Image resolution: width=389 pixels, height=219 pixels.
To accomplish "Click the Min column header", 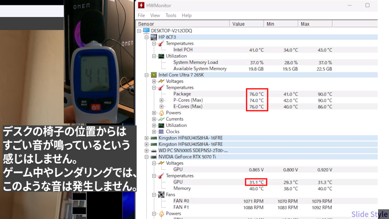I will pyautogui.click(x=281, y=24).
